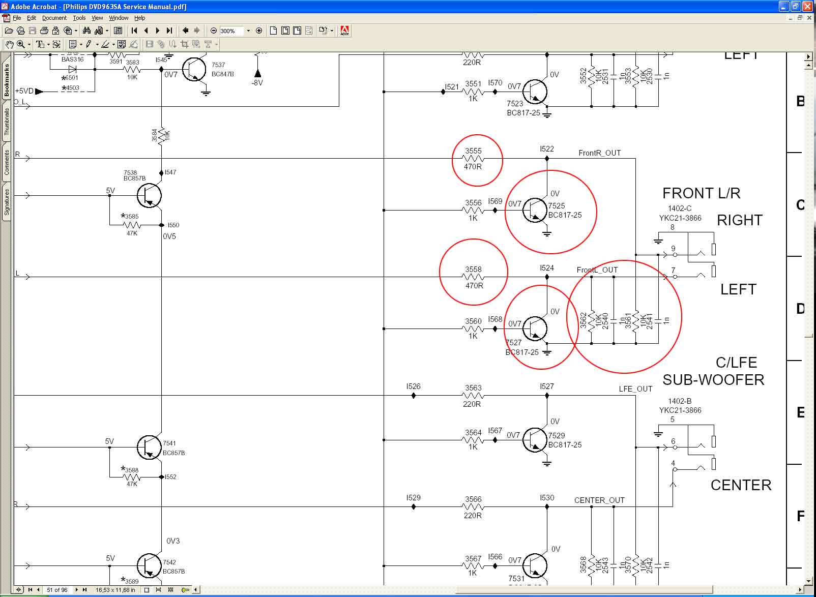This screenshot has width=816, height=597.
Task: Open the Window menu
Action: [119, 18]
